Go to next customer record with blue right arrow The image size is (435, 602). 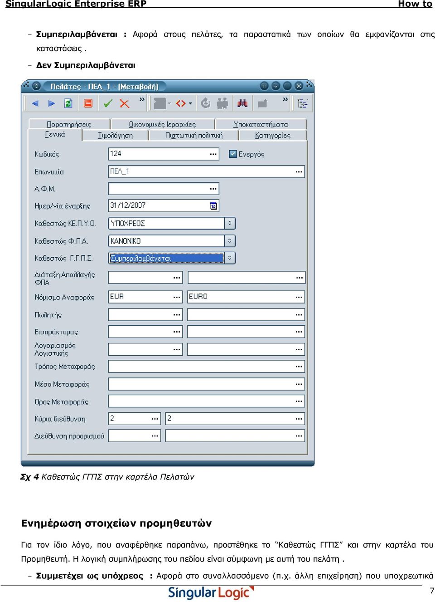51,103
